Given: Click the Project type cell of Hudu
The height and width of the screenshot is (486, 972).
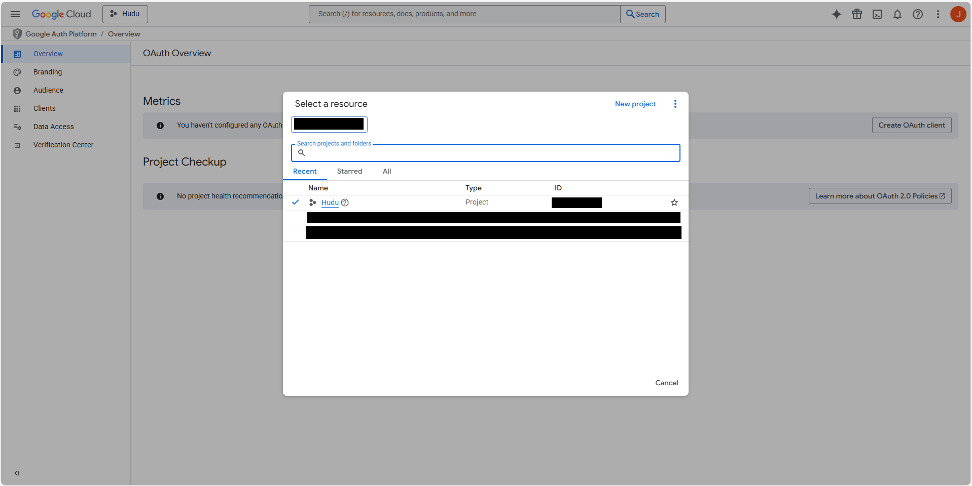Looking at the screenshot, I should [x=477, y=202].
